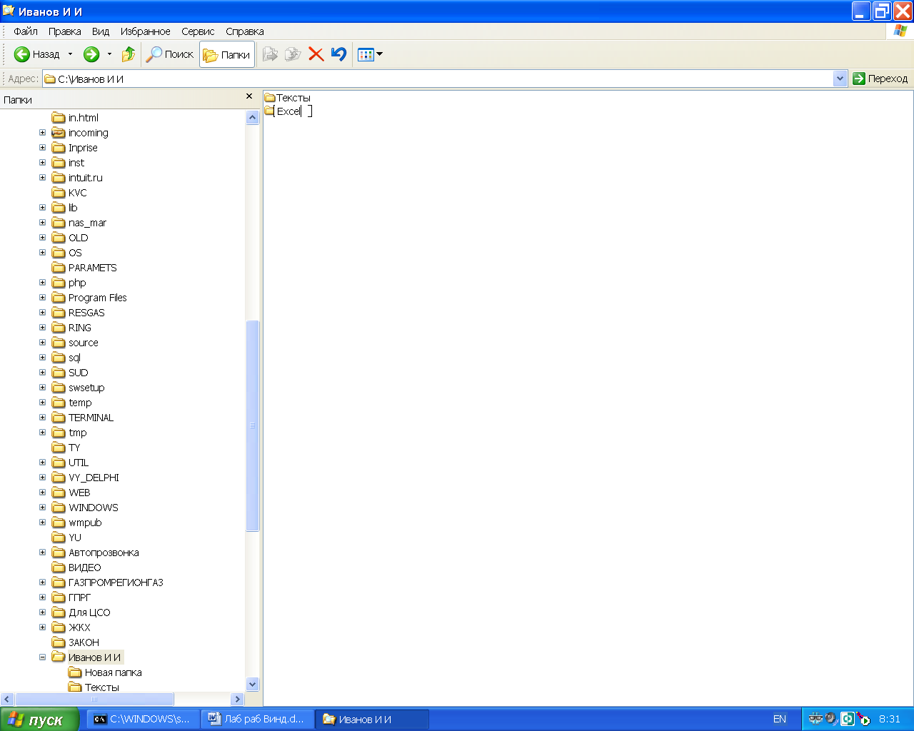The width and height of the screenshot is (914, 731).
Task: Click the vertical scrollbar thumb in tree
Action: (x=252, y=425)
